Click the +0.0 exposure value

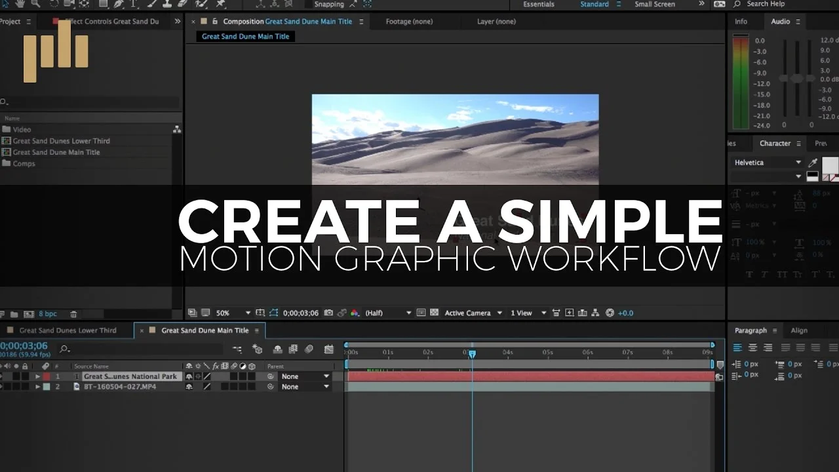click(626, 313)
